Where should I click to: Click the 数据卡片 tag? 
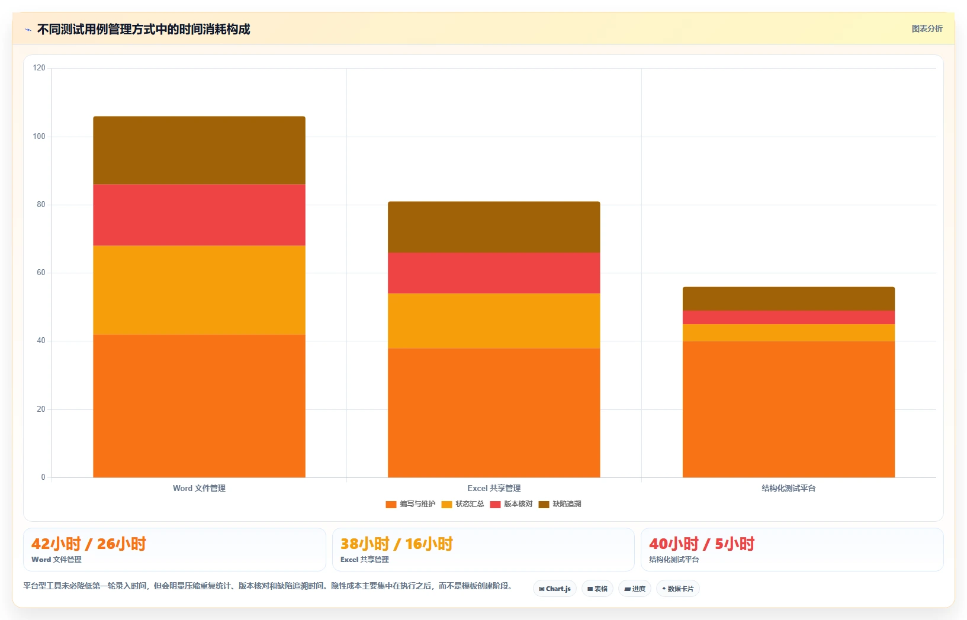(x=678, y=589)
